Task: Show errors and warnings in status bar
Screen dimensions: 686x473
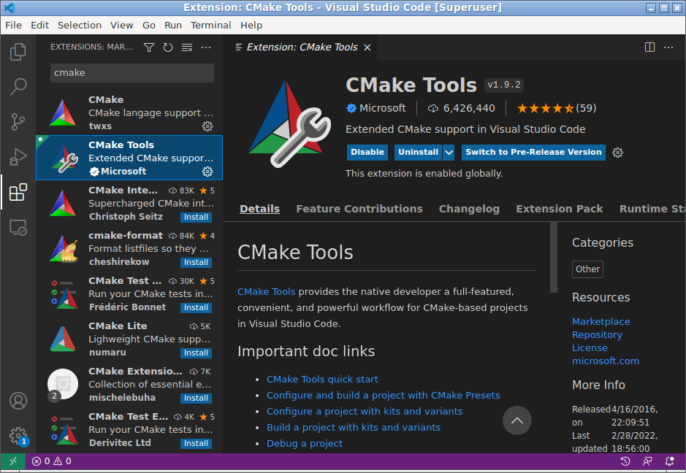Action: [52, 461]
